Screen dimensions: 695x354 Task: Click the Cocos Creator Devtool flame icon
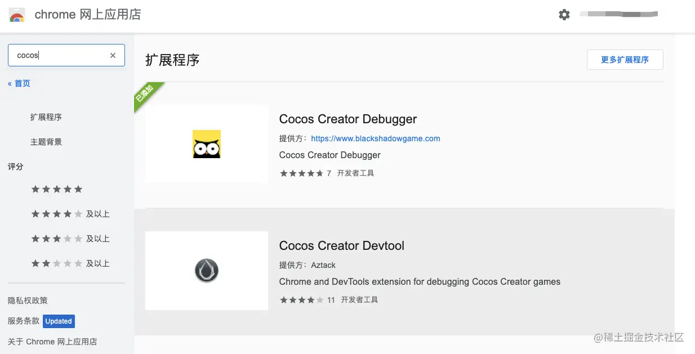pos(207,271)
